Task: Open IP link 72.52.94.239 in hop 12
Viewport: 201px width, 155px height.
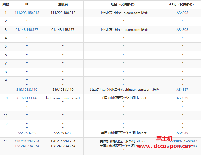Action: tap(27, 133)
